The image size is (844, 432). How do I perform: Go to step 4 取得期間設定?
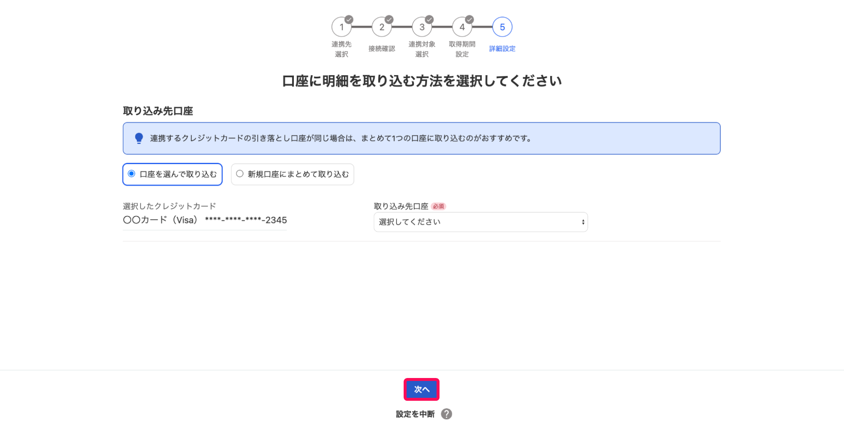click(x=462, y=27)
